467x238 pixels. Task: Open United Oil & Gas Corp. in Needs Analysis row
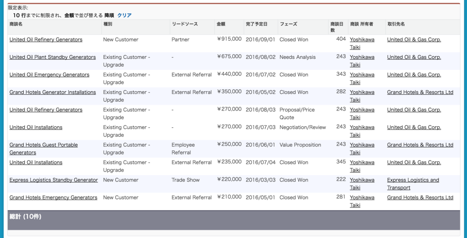coord(414,57)
